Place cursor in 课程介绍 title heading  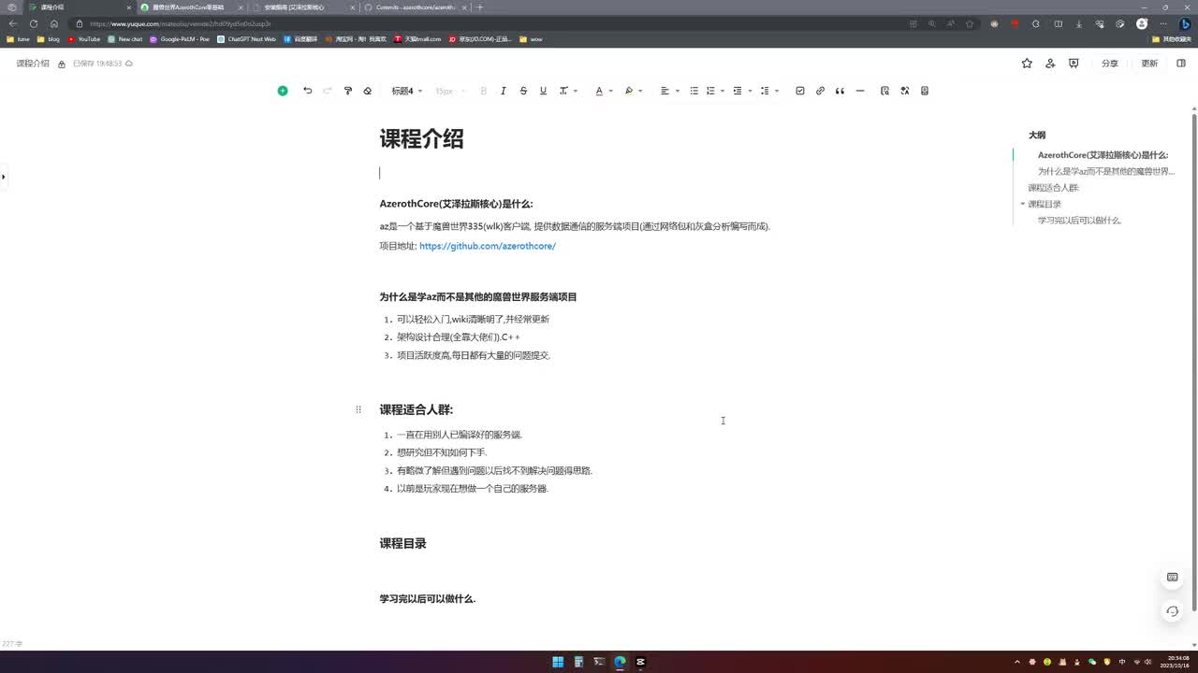[x=421, y=139]
